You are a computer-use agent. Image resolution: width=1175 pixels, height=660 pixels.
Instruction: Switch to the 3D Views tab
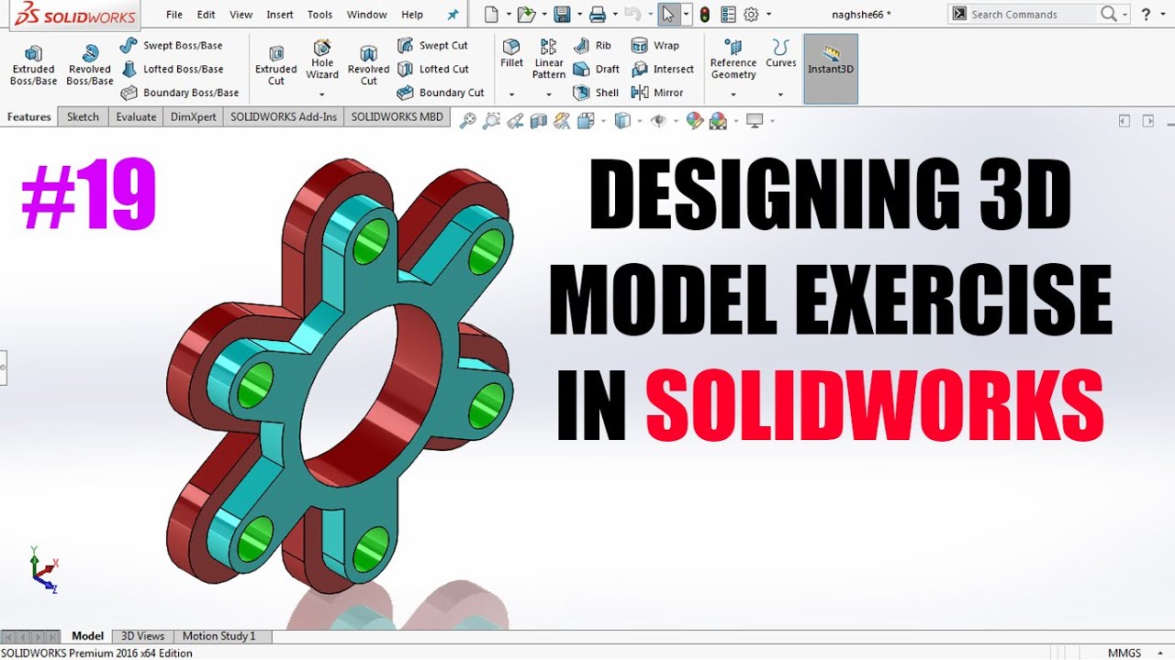143,636
